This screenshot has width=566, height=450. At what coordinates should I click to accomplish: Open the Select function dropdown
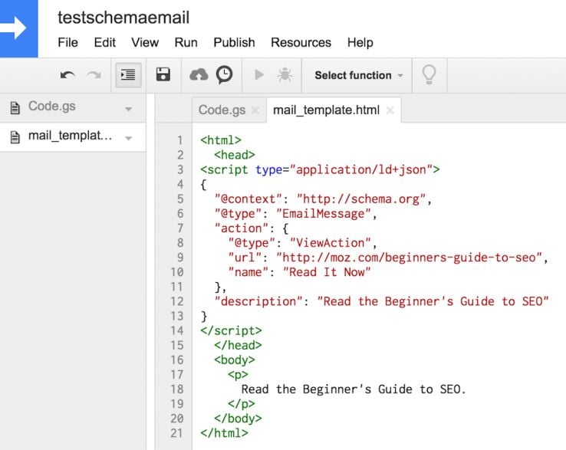coord(358,75)
